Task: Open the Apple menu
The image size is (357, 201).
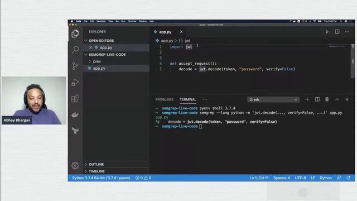Action: coord(72,21)
